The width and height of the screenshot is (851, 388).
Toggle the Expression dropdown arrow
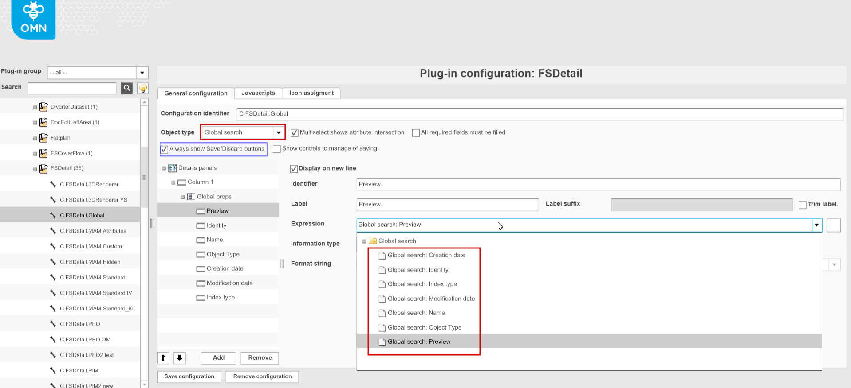[817, 225]
